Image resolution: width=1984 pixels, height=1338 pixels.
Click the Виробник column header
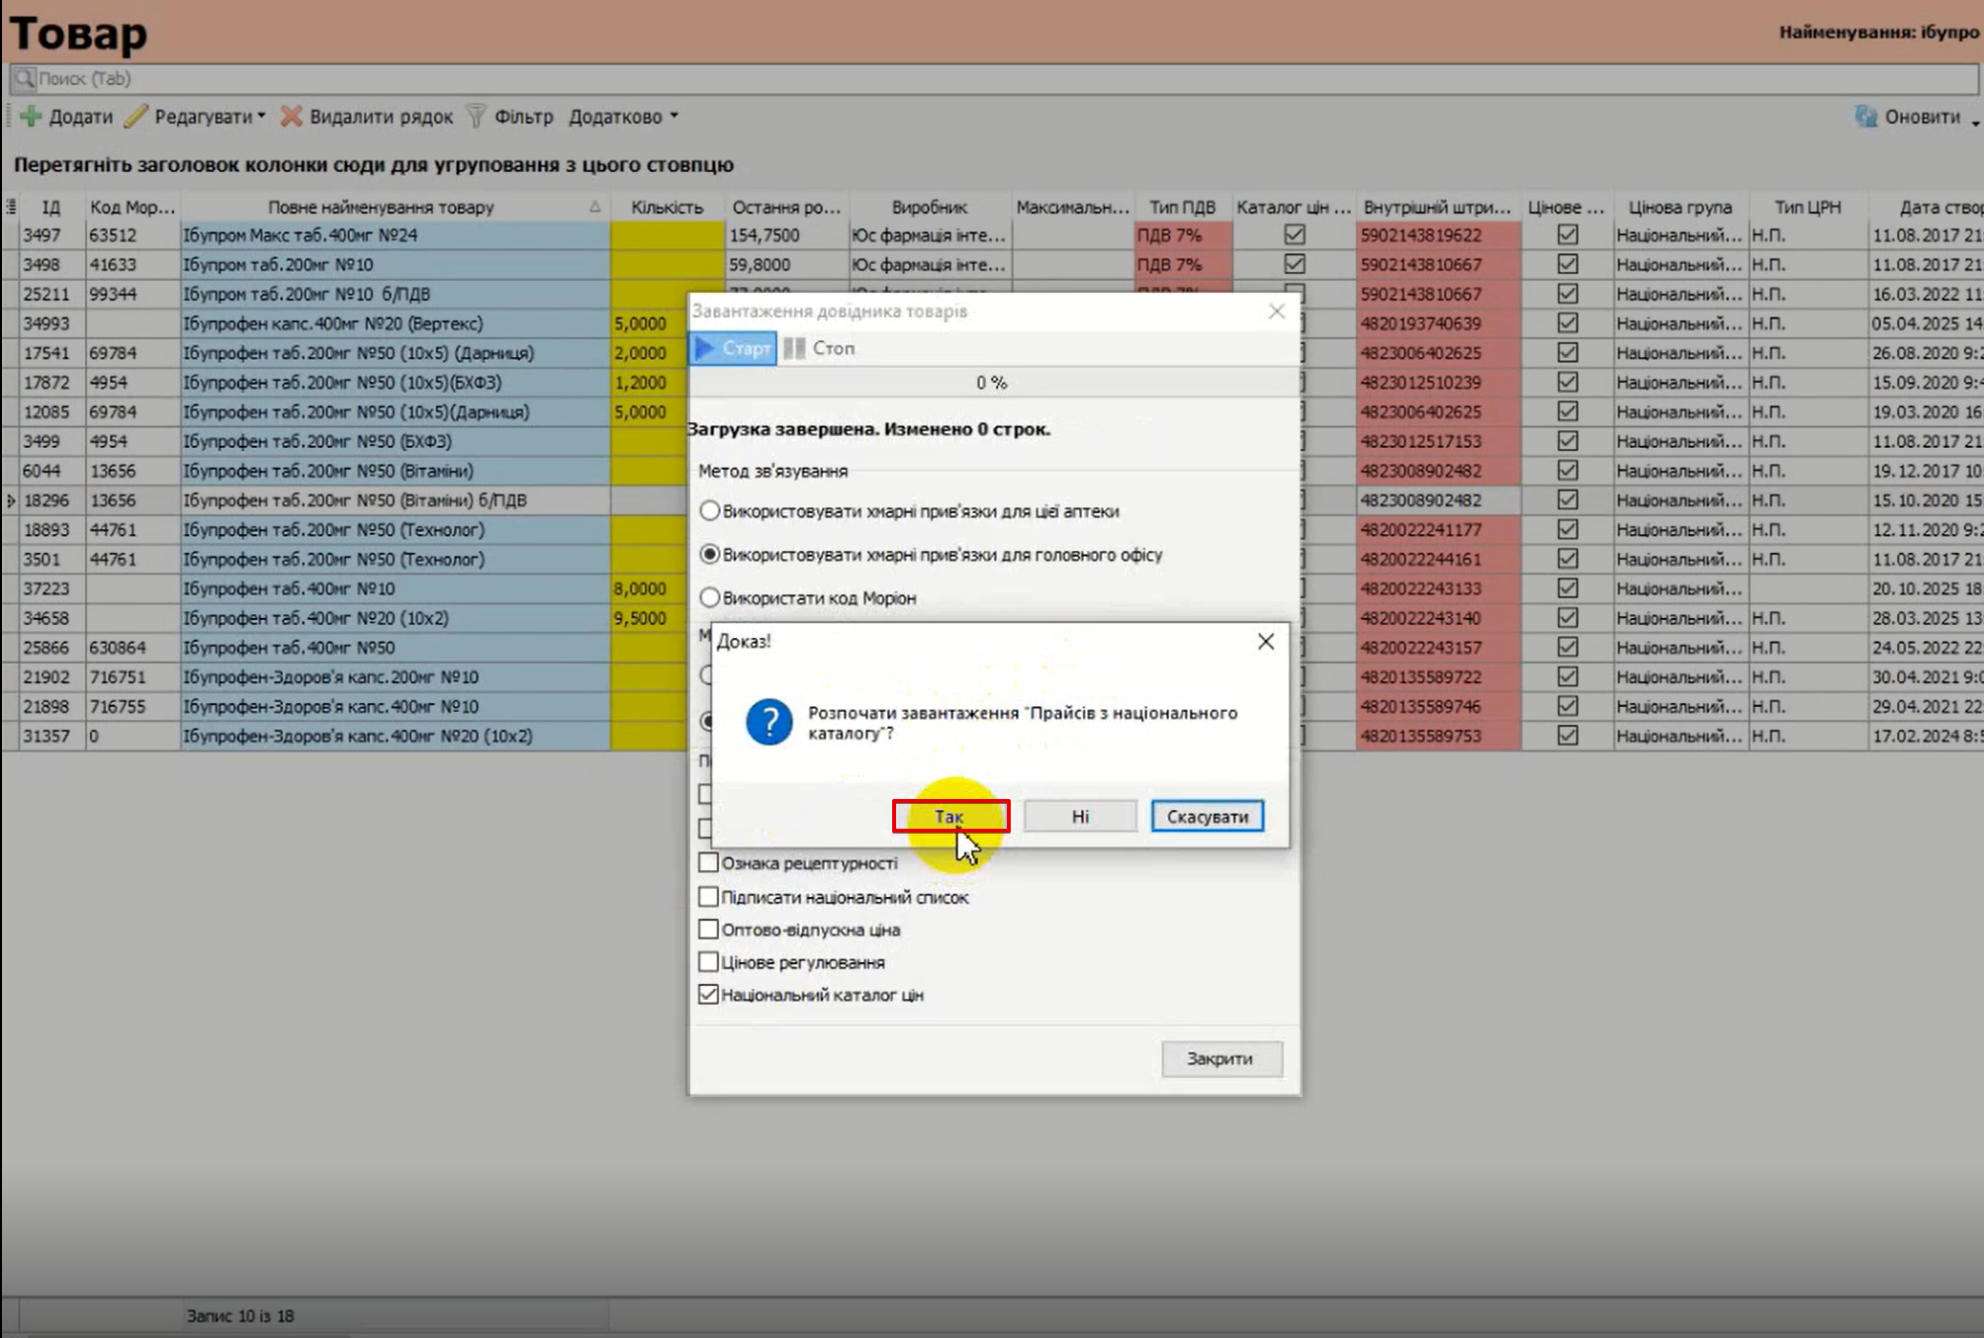tap(929, 207)
